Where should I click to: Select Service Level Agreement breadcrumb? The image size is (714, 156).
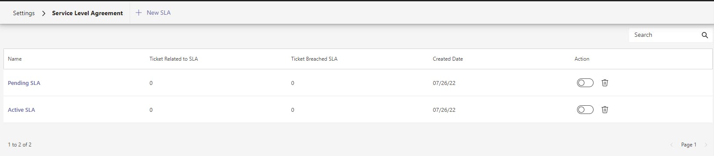click(x=87, y=13)
